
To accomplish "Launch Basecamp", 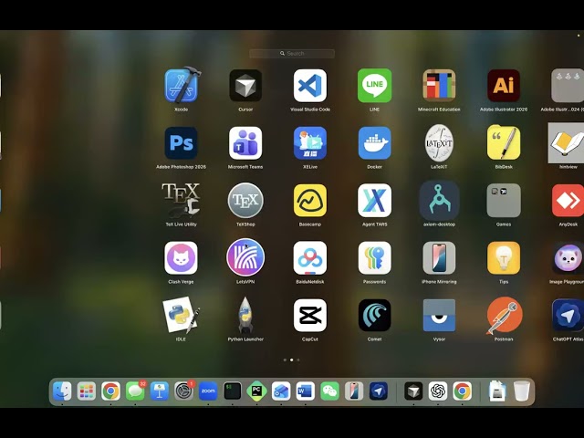I will tap(310, 201).
